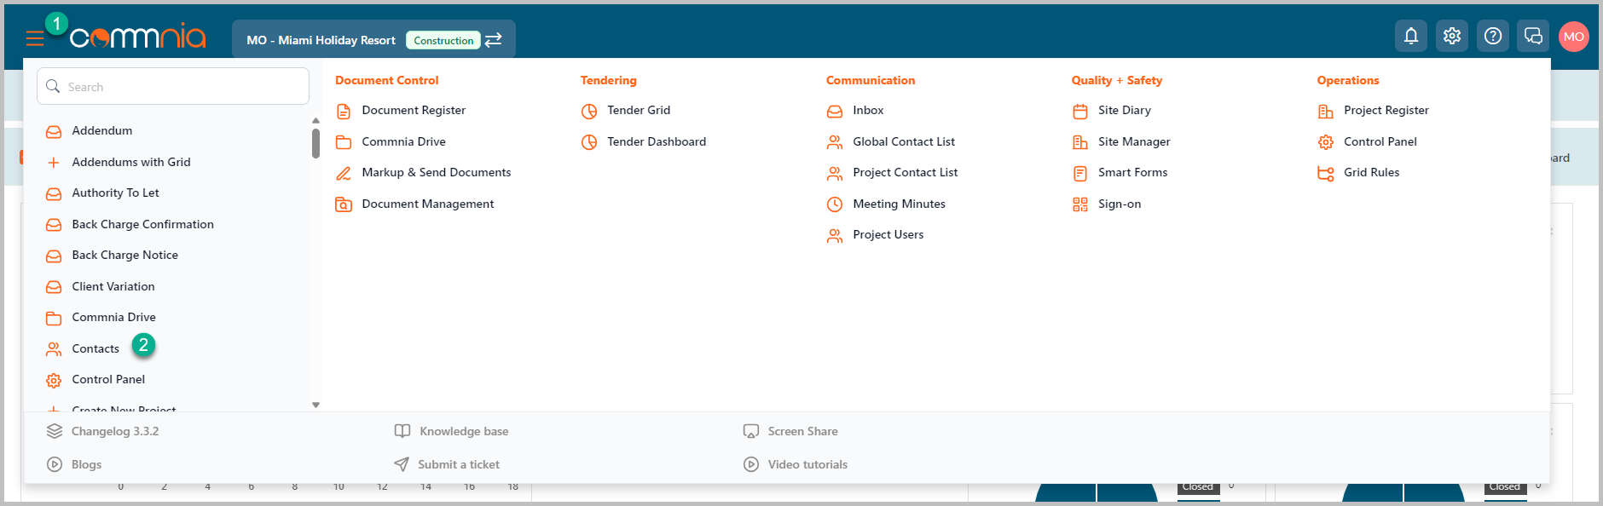Select Addendums with Grid entry
This screenshot has height=506, width=1603.
tap(131, 162)
